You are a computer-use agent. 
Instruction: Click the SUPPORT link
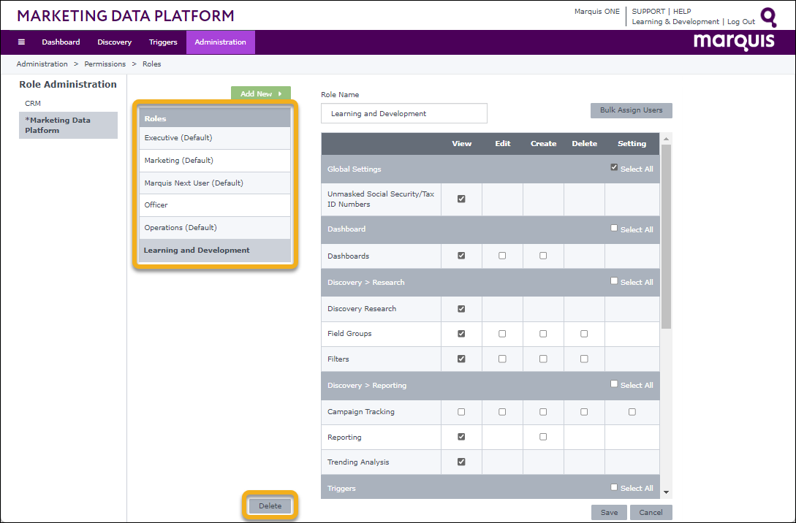coord(648,11)
